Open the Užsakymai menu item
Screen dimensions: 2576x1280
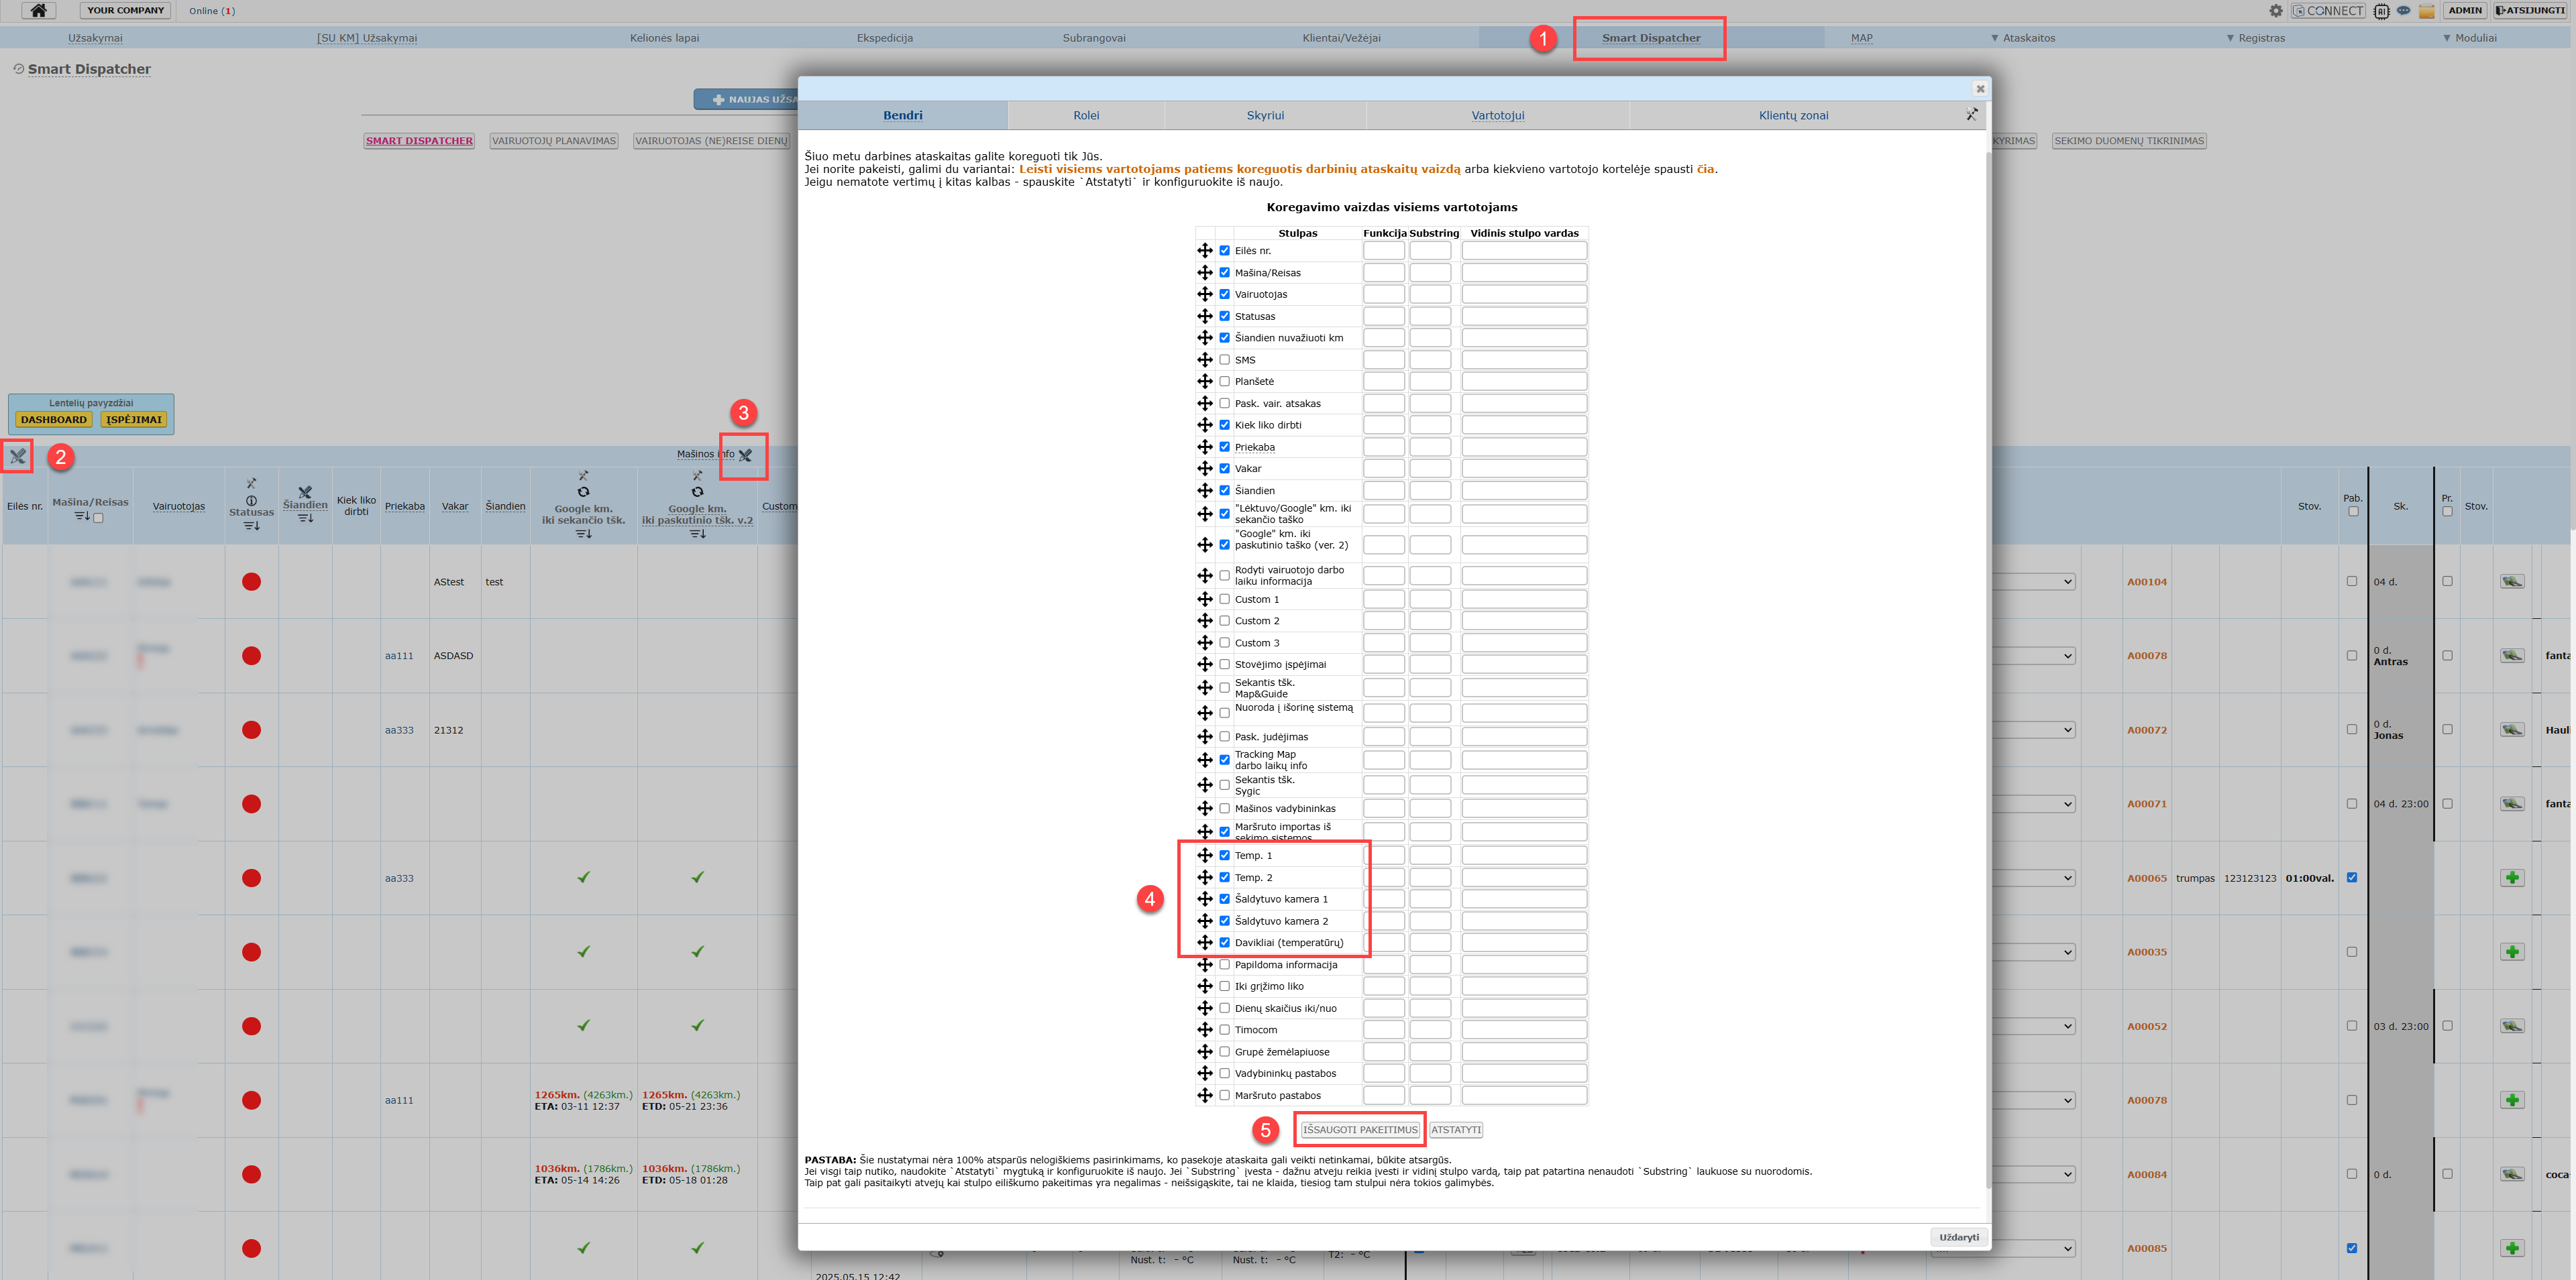tap(95, 38)
